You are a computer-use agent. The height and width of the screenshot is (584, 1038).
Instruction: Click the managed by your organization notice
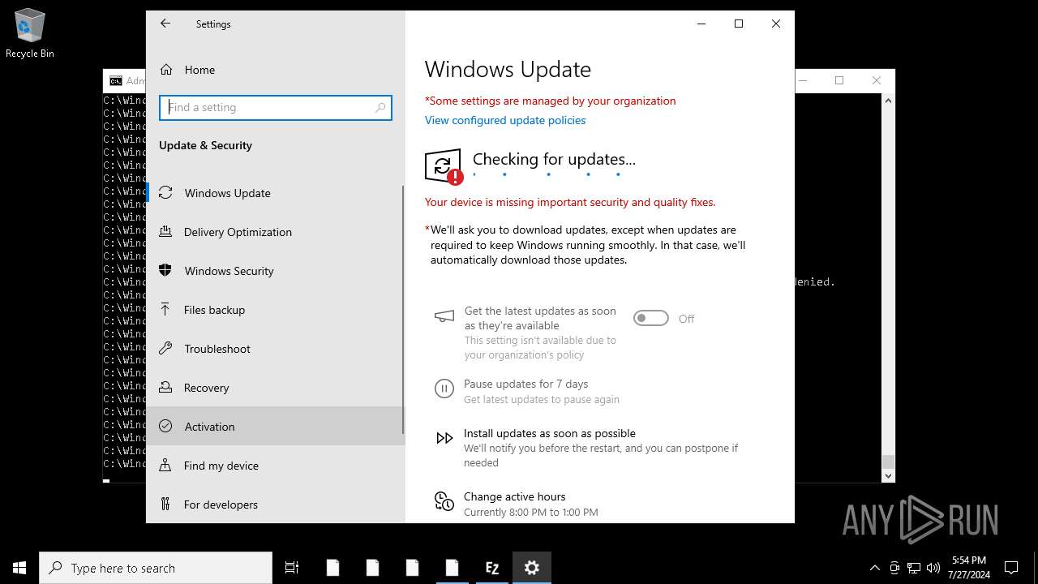tap(551, 101)
